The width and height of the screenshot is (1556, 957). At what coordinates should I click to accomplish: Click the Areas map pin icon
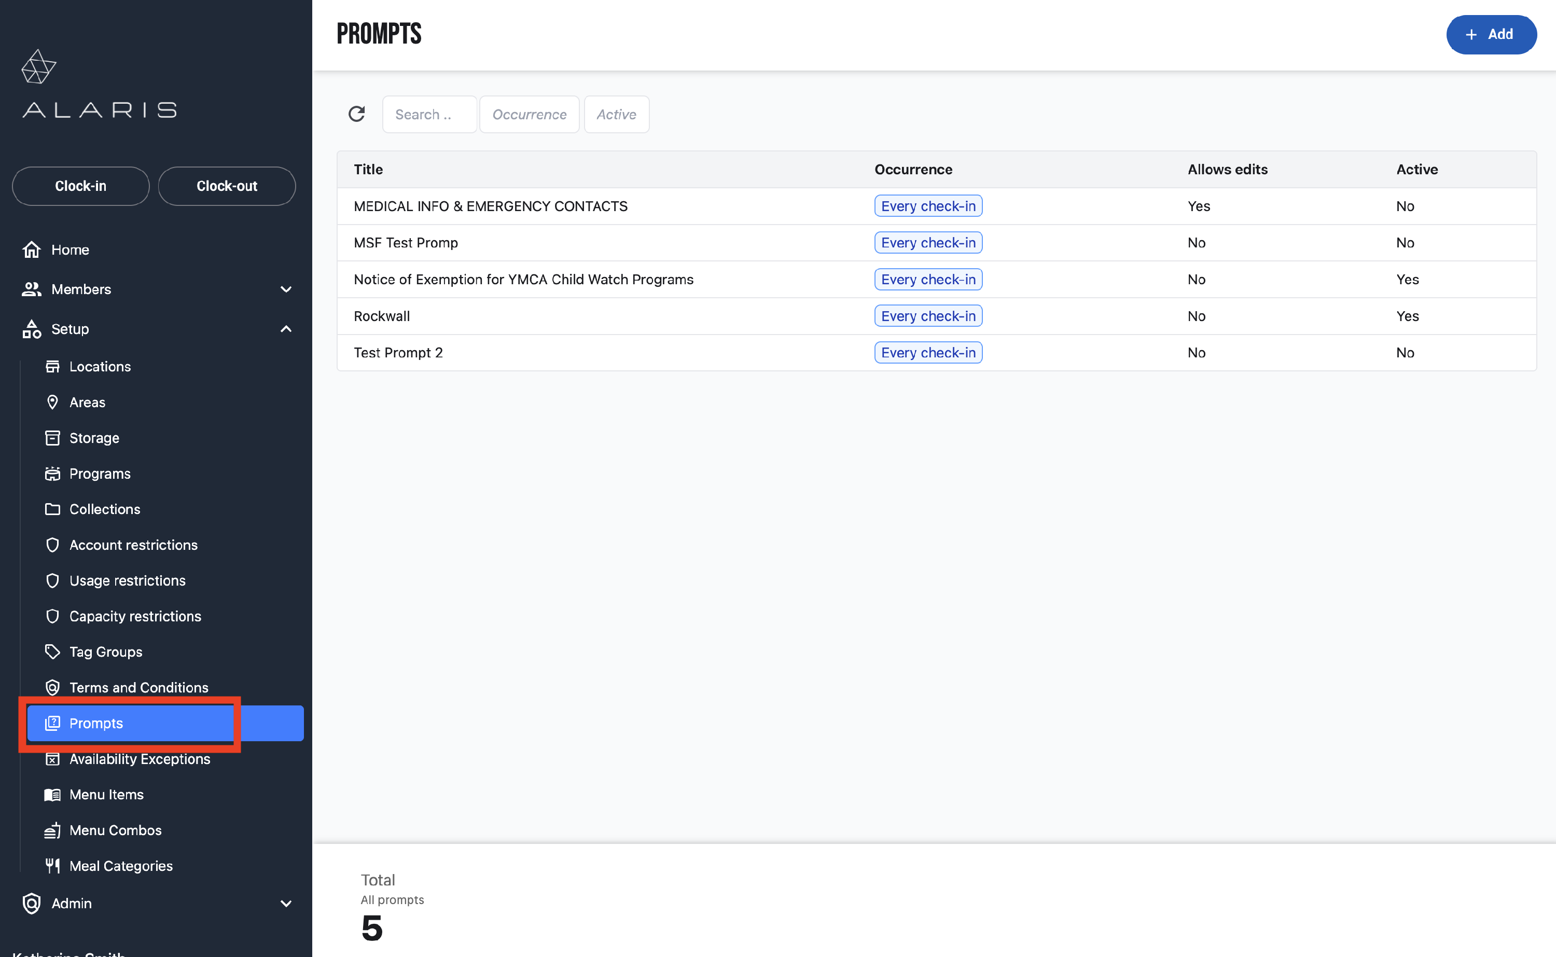[52, 403]
